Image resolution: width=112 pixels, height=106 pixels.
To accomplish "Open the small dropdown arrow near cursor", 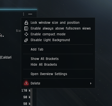I will 3,36.
